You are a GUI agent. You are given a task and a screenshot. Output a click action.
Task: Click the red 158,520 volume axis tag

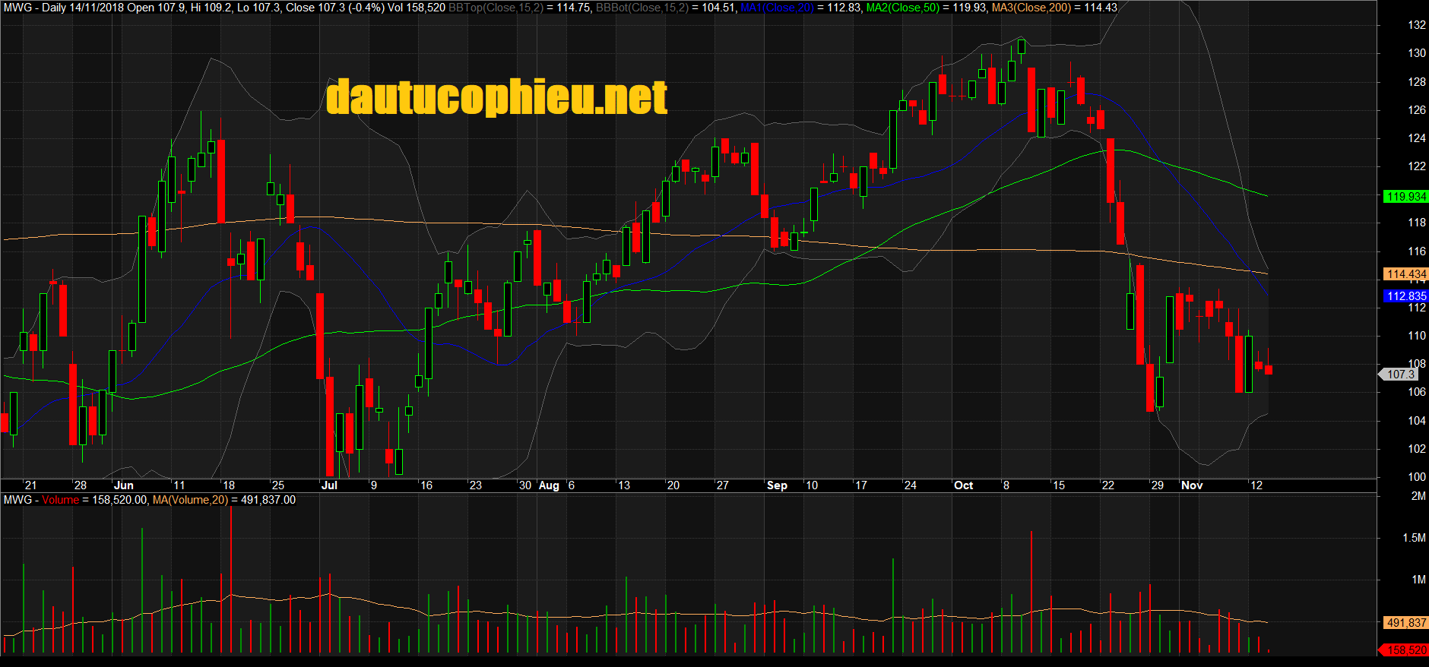[x=1405, y=650]
